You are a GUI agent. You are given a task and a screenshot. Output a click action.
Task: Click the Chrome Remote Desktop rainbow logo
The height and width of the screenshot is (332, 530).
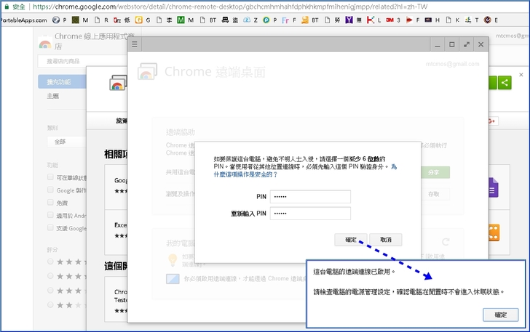(148, 72)
